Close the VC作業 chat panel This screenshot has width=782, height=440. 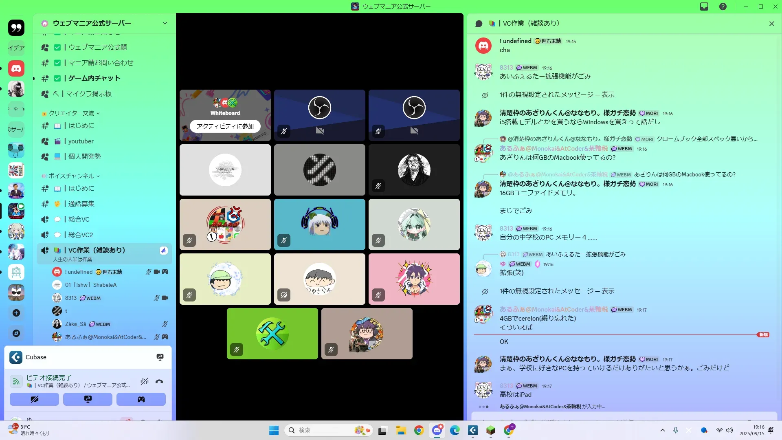(771, 24)
